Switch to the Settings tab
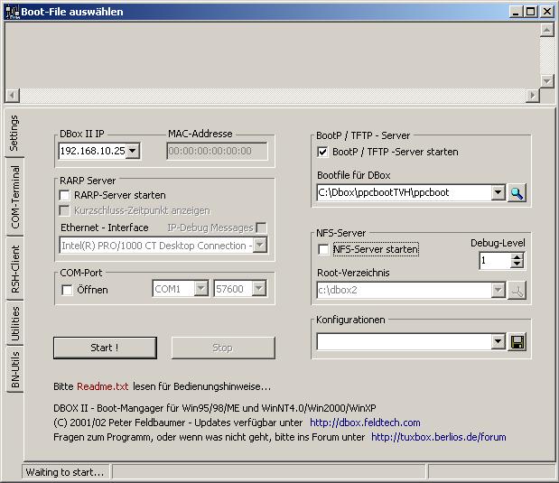 tap(14, 133)
